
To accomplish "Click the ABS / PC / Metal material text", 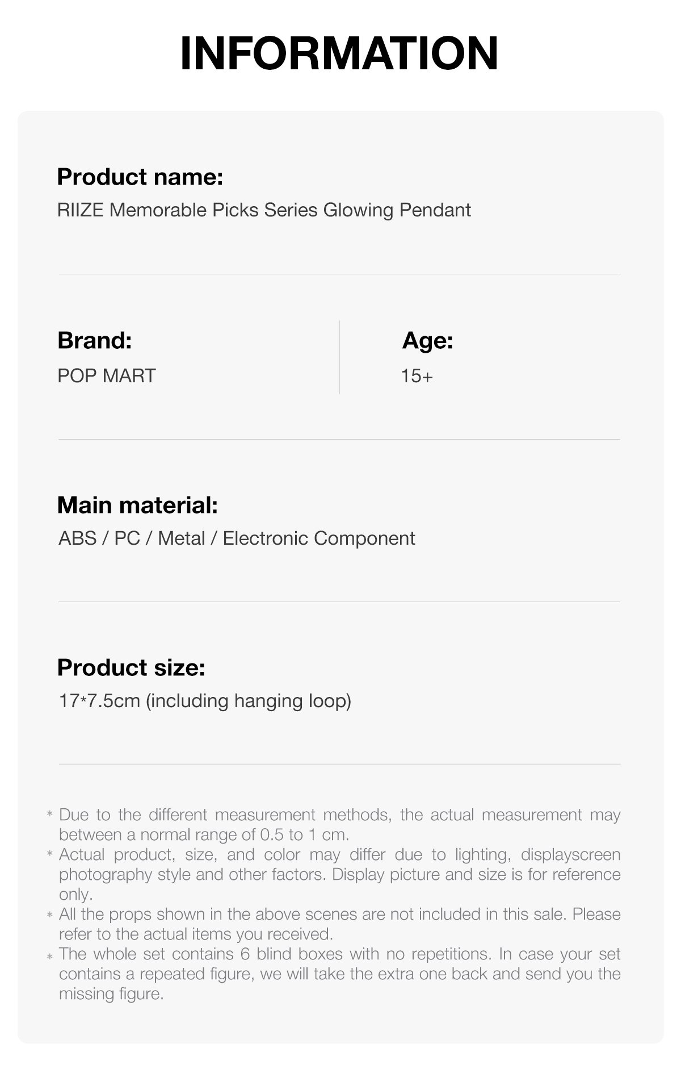I will coord(237,538).
